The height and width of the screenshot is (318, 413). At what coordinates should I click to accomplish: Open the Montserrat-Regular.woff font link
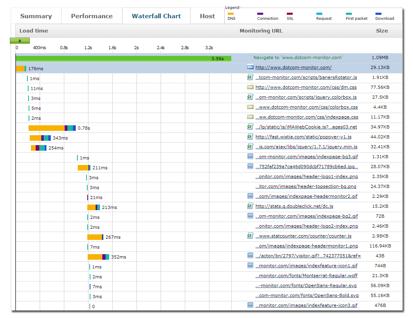tap(306, 276)
